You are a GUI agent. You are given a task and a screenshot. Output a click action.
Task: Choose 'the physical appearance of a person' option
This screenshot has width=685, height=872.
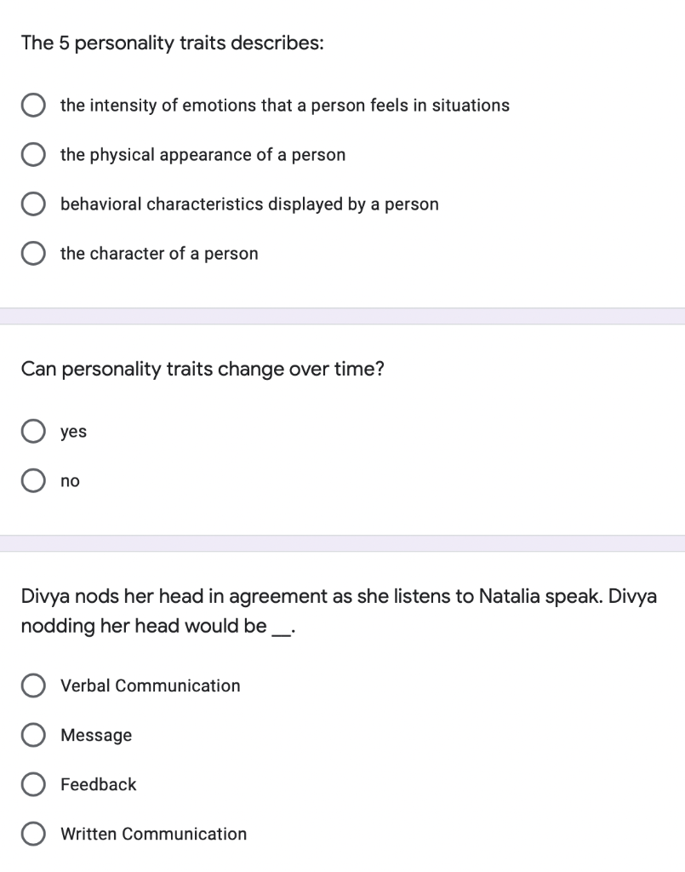[x=34, y=155]
